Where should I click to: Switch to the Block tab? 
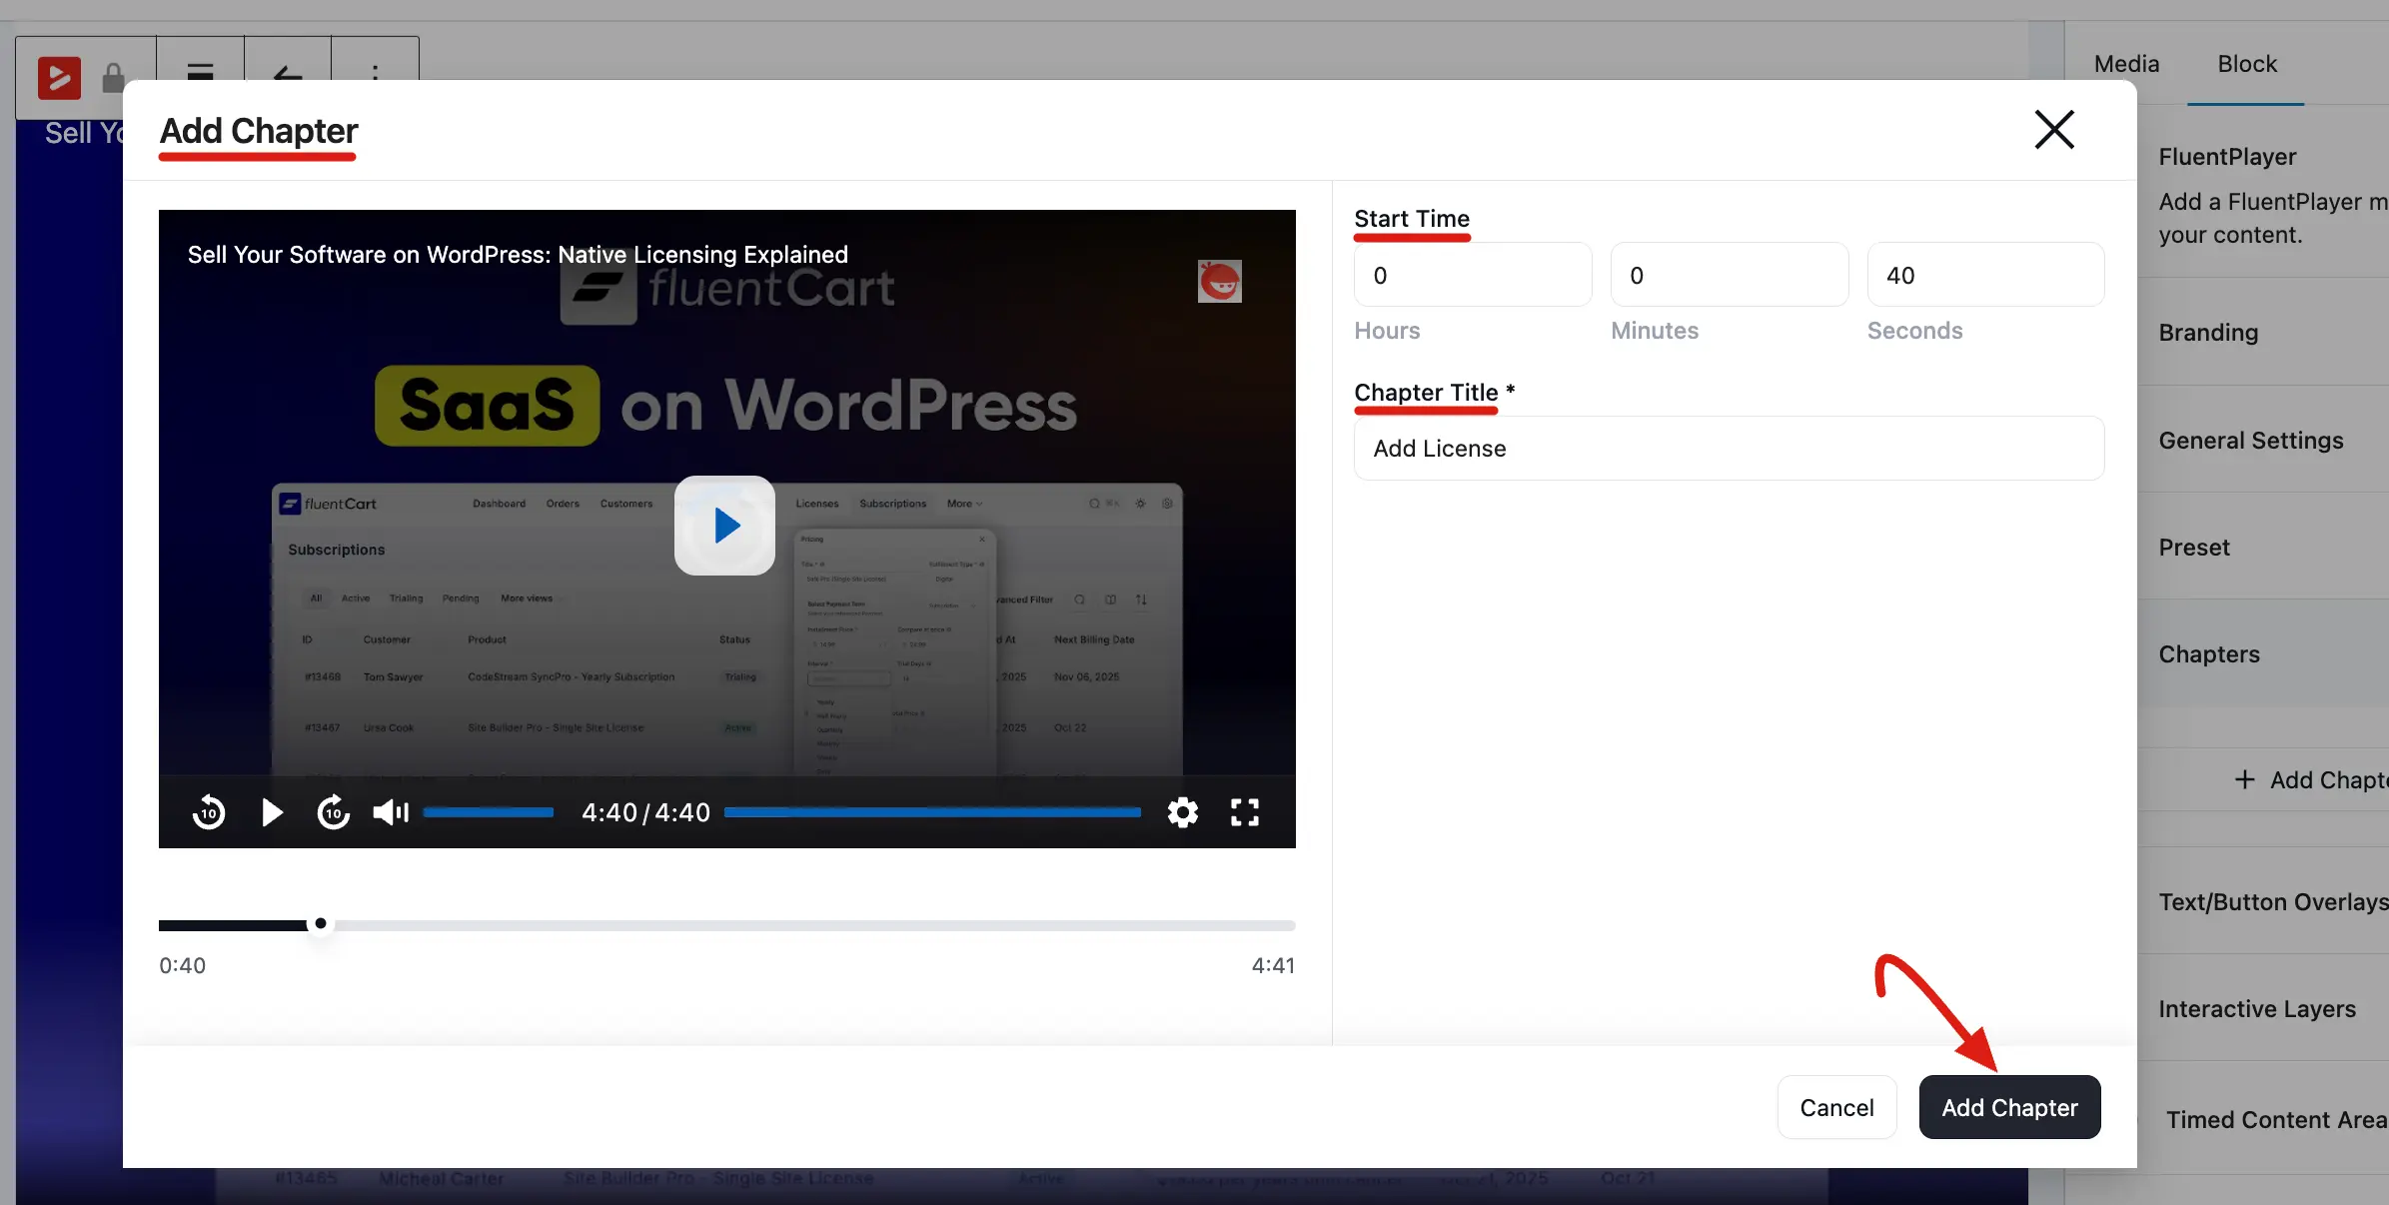(x=2247, y=64)
